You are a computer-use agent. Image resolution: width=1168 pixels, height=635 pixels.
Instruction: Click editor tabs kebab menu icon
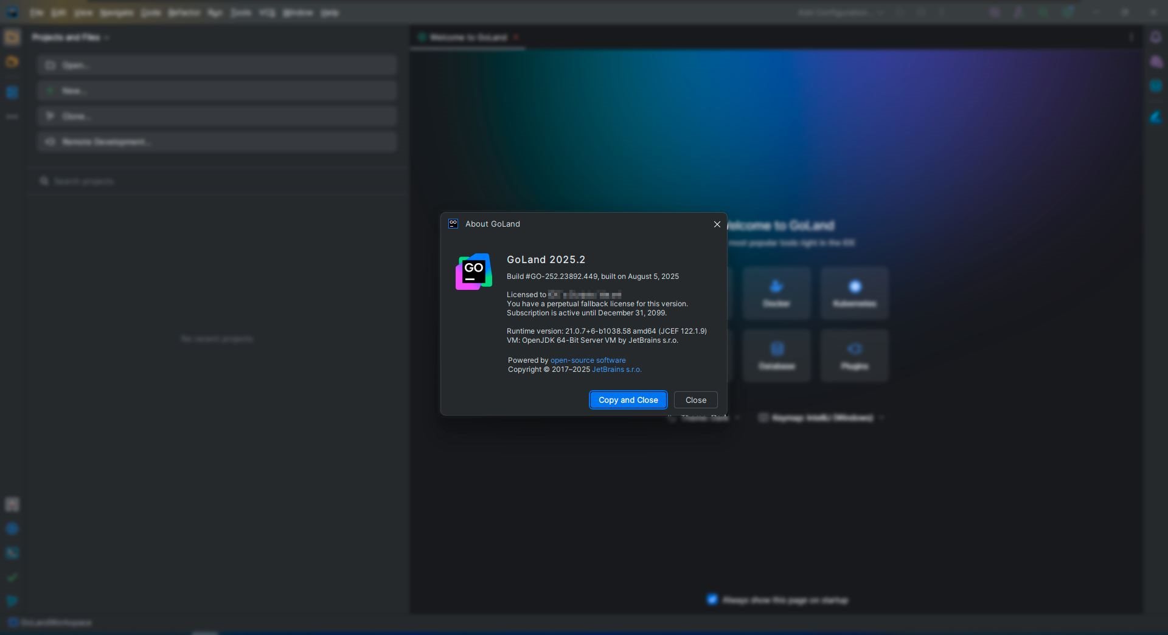[1131, 37]
